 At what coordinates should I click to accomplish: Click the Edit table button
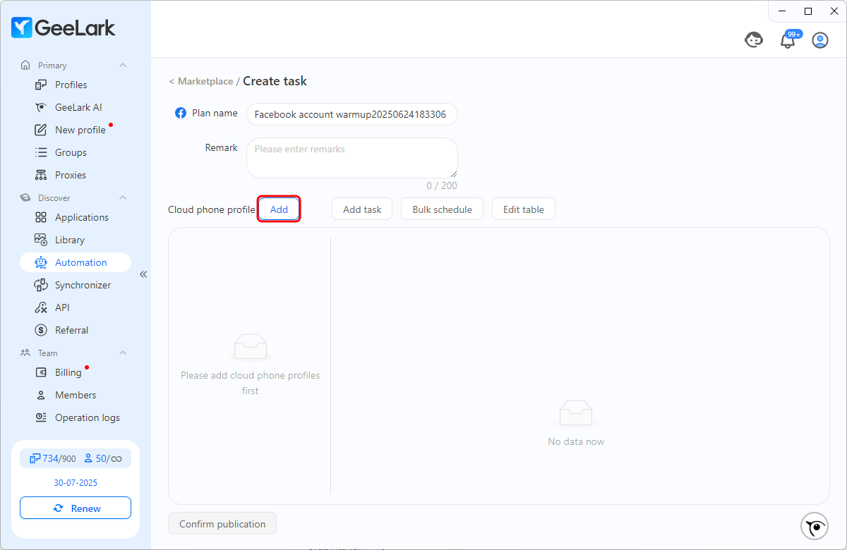click(524, 209)
